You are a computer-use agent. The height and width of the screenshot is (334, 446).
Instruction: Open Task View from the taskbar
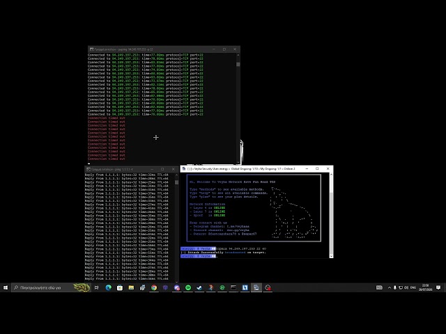click(97, 287)
